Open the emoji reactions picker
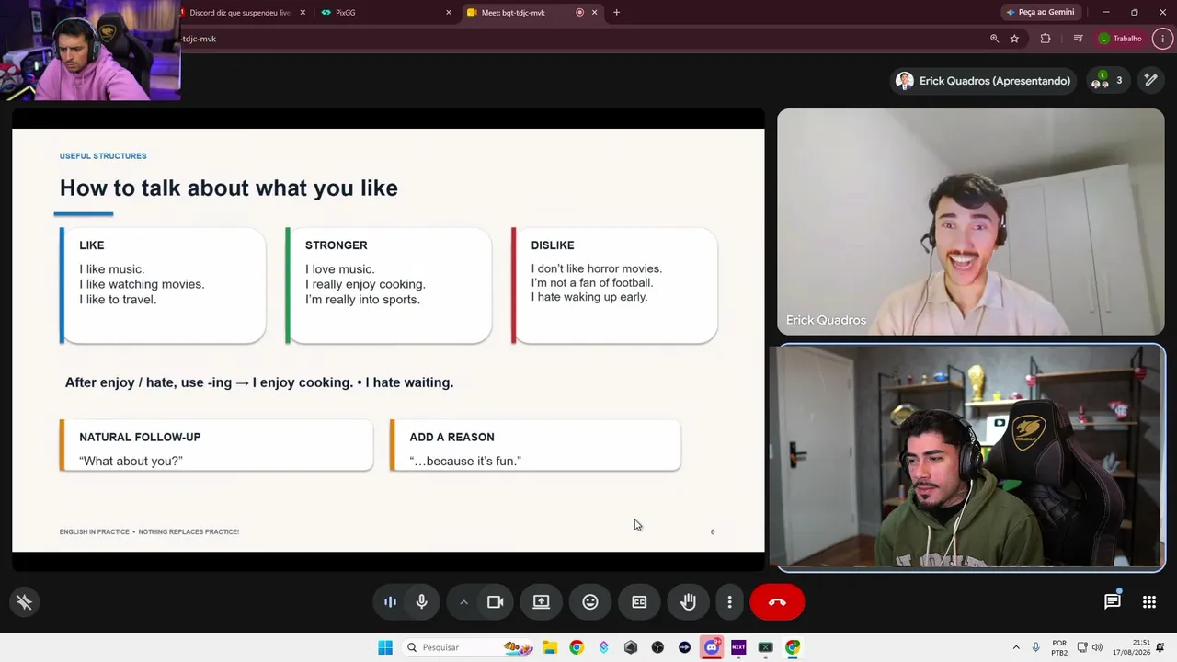This screenshot has height=662, width=1177. [x=590, y=602]
